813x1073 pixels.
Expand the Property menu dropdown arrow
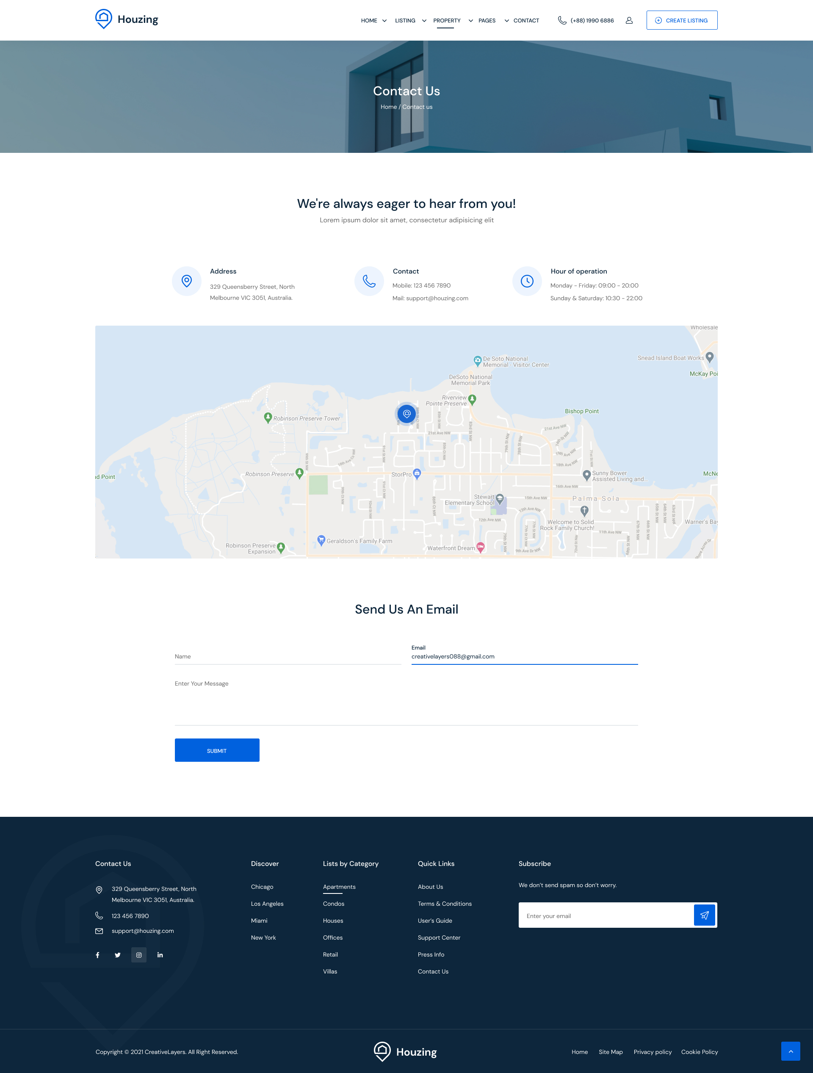click(x=470, y=21)
